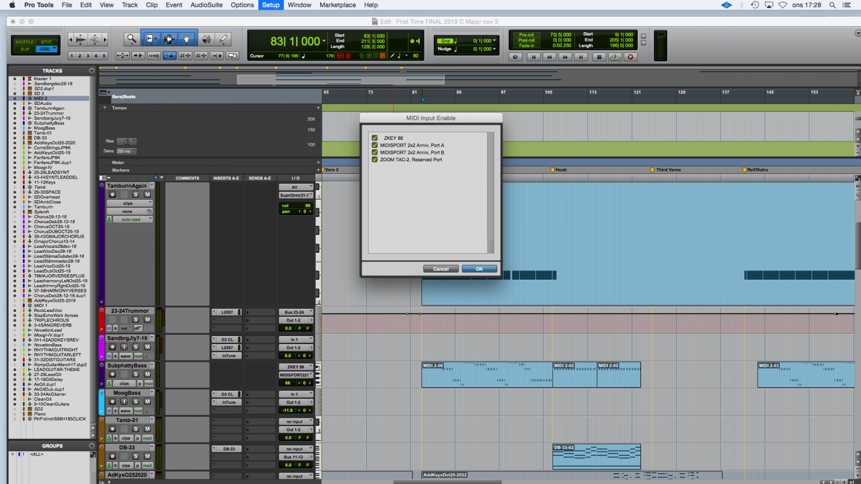
Task: Mute the TamburinAgain track
Action: pos(147,195)
